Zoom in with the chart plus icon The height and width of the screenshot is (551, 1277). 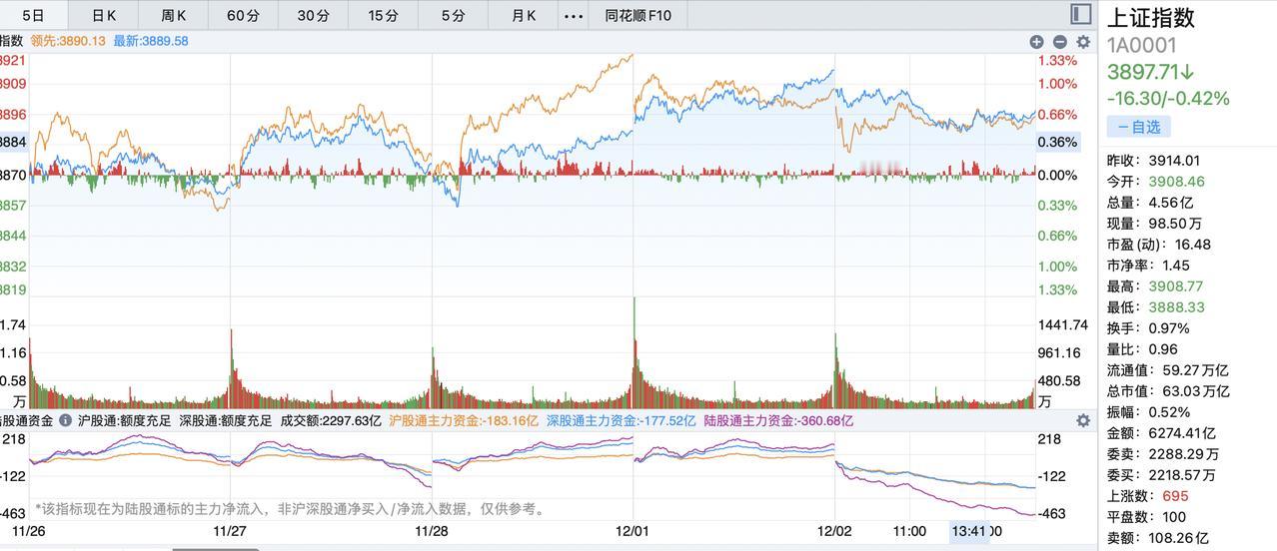pos(1036,42)
